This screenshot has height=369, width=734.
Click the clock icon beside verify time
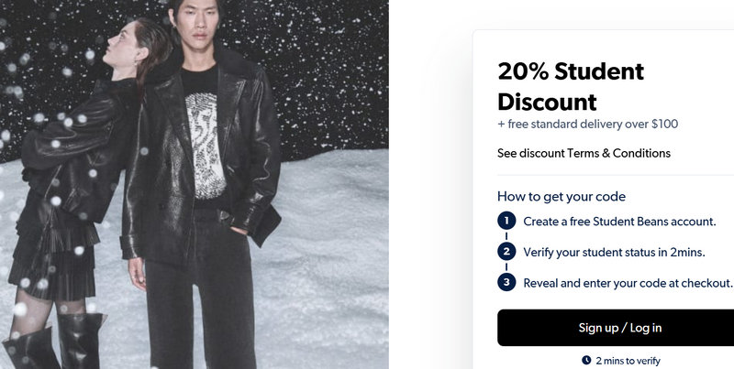(x=586, y=361)
